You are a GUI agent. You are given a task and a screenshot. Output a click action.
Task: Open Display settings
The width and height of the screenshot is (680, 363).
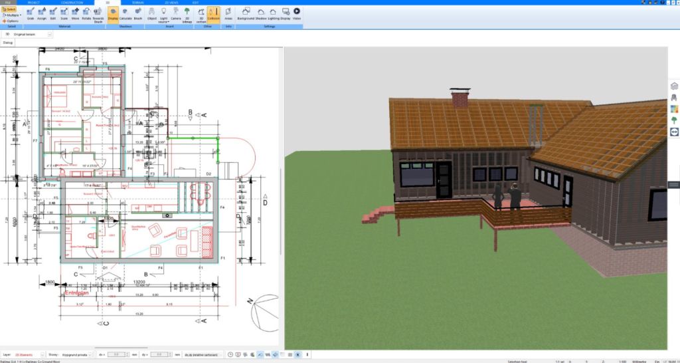point(286,15)
